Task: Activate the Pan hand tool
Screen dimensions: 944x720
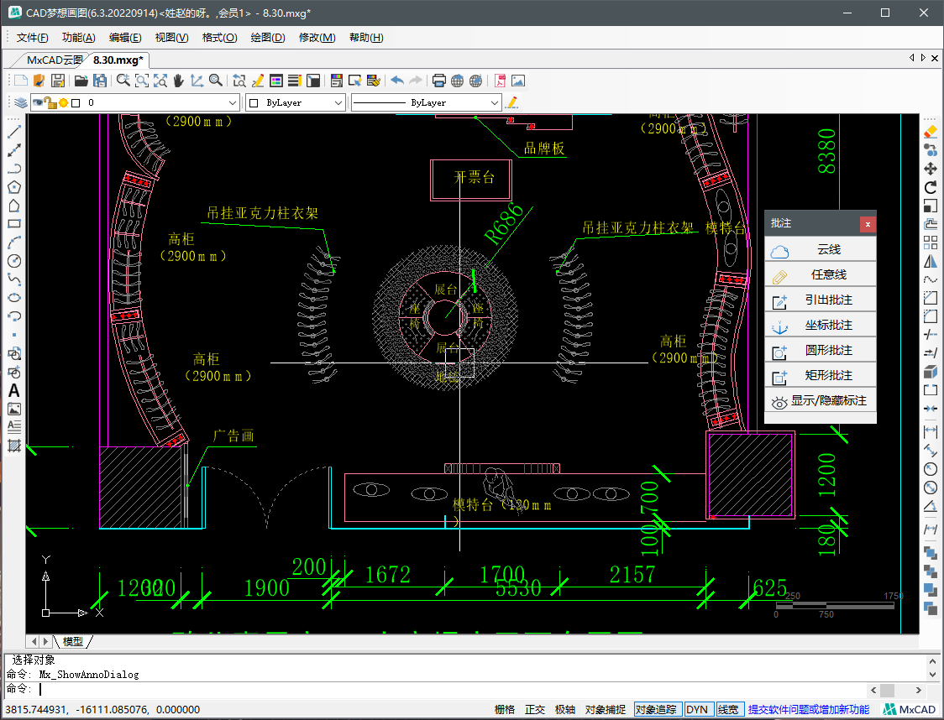Action: click(x=178, y=81)
